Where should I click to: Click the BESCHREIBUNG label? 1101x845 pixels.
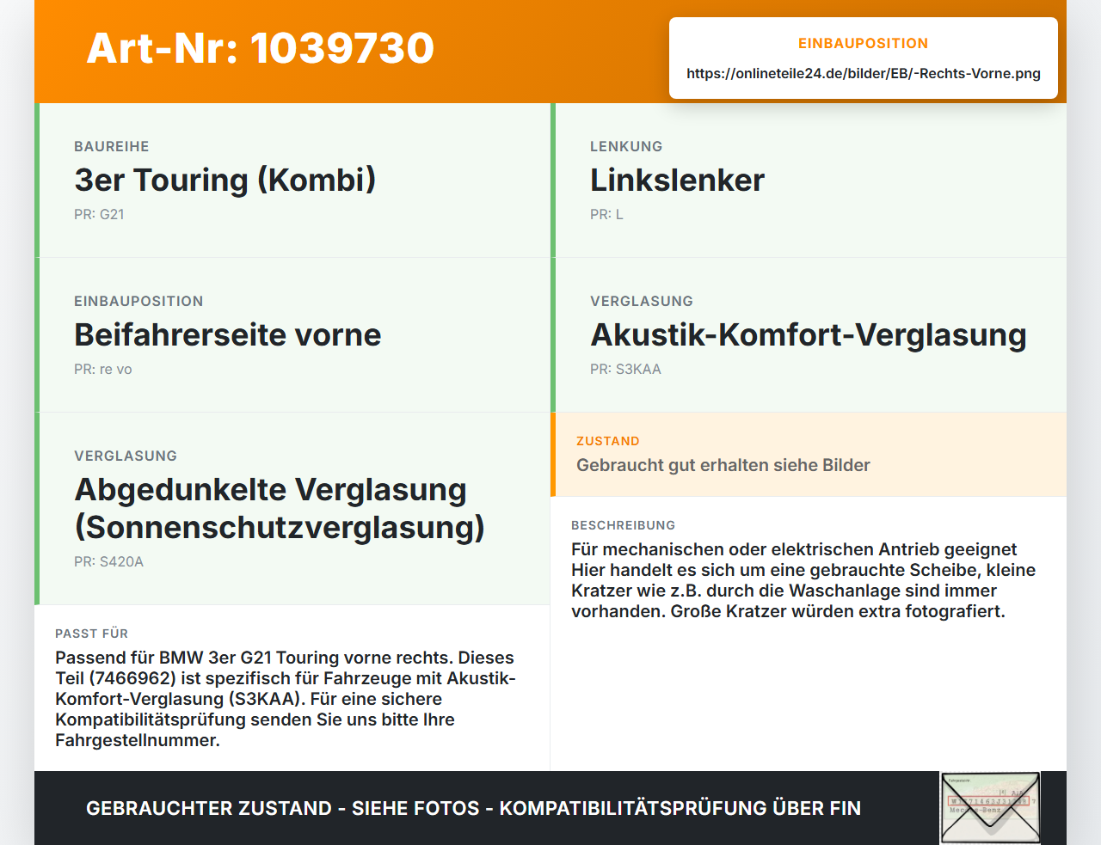624,525
